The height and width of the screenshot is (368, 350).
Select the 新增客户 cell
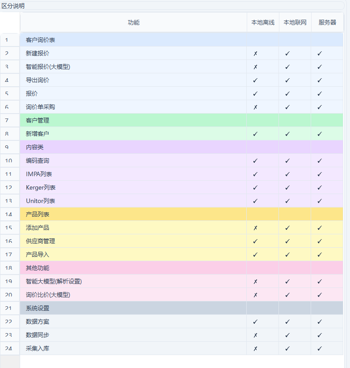(x=133, y=134)
